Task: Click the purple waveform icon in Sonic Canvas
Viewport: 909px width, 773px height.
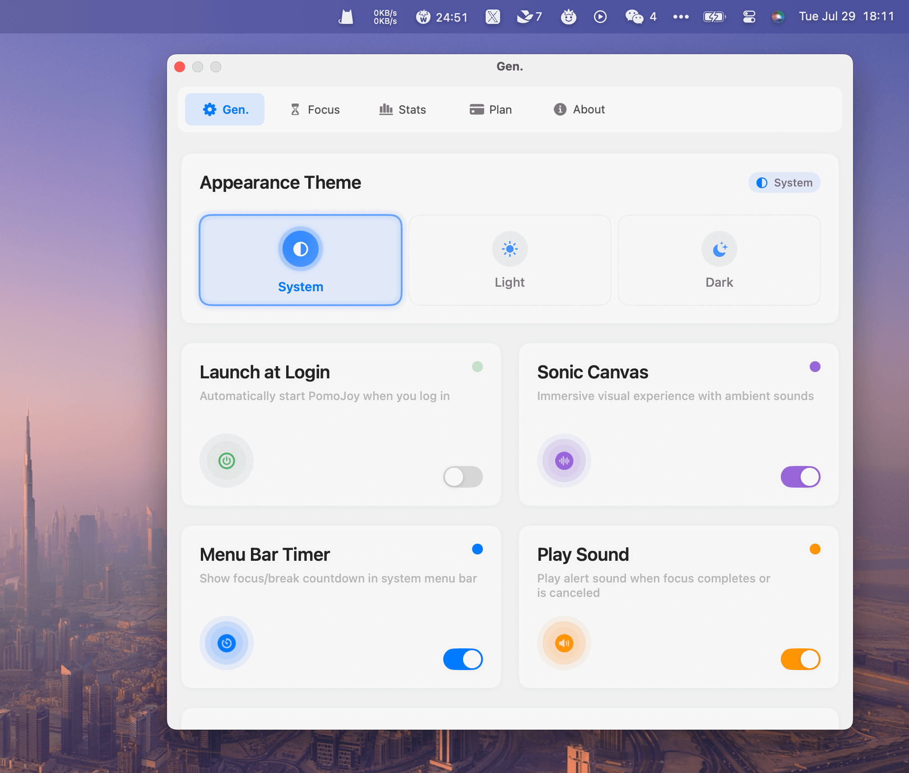Action: 564,461
